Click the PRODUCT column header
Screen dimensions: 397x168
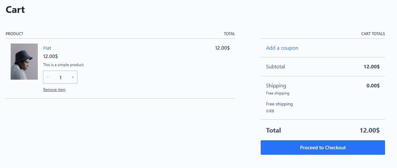click(x=15, y=34)
